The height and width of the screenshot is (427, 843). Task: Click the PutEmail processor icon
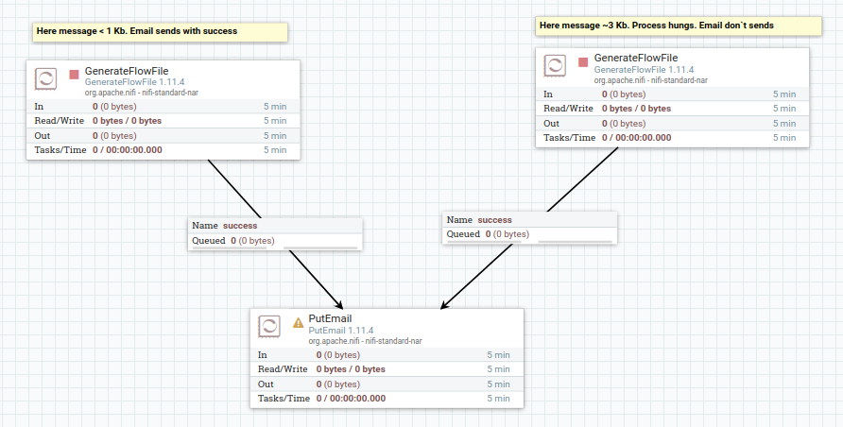pos(269,327)
